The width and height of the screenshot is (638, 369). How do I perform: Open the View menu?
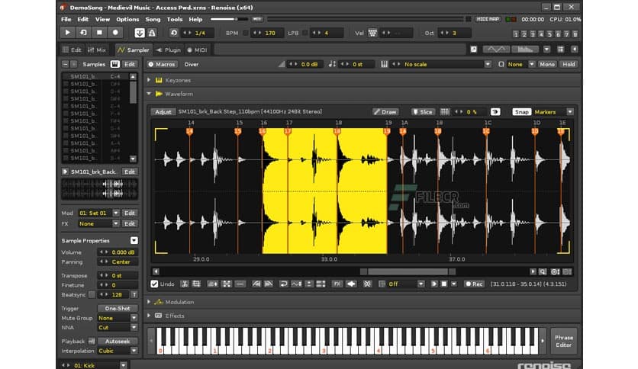click(102, 19)
